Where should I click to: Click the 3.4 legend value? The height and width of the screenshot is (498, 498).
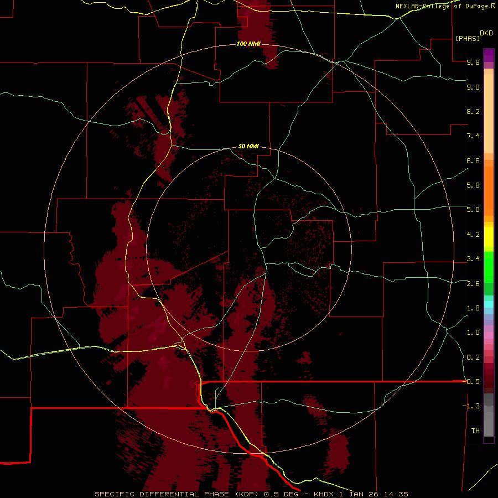(x=473, y=259)
